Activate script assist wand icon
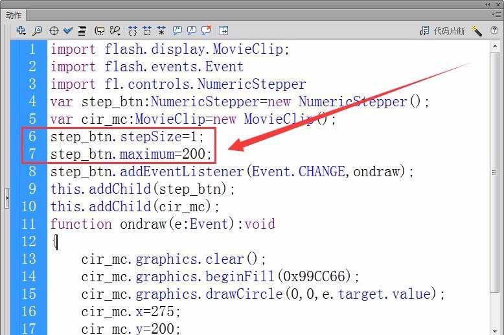 click(477, 31)
